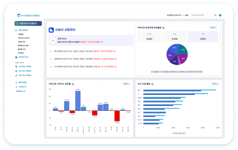Expand 가락시장 거래정보 chevron

(x=42, y=67)
